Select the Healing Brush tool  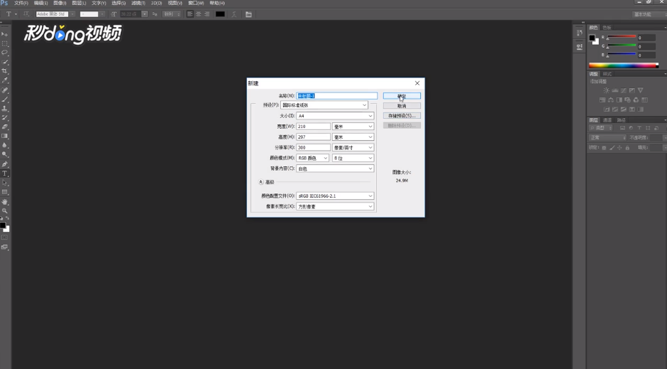pyautogui.click(x=5, y=90)
